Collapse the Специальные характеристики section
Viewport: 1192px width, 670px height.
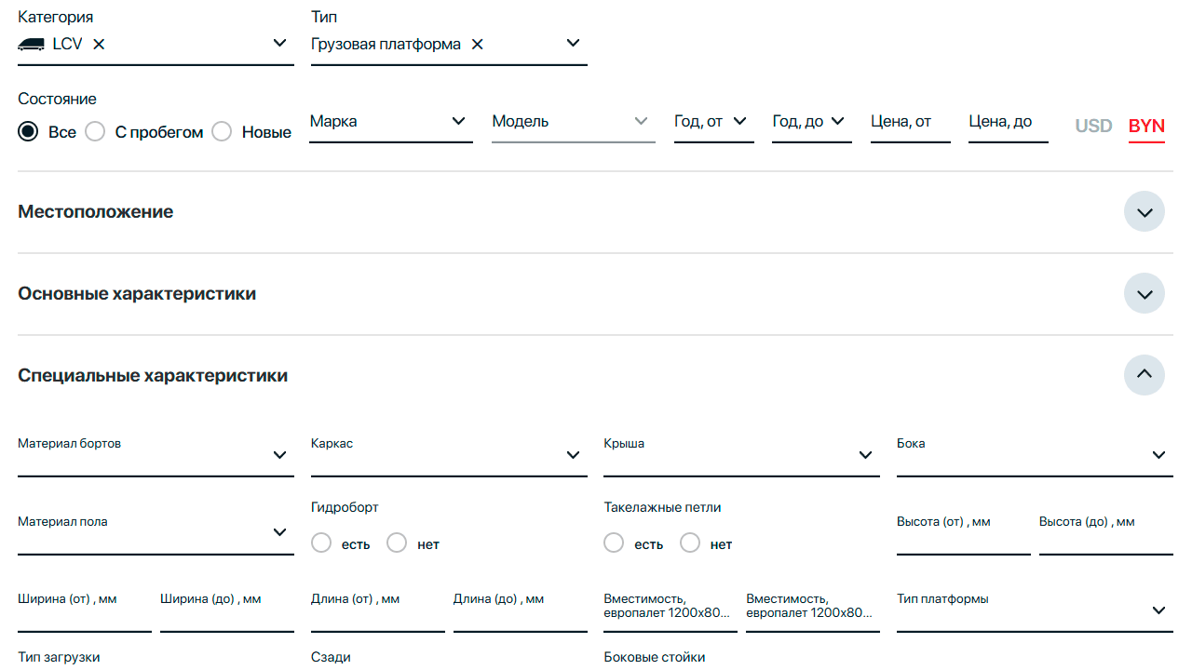pyautogui.click(x=1144, y=375)
